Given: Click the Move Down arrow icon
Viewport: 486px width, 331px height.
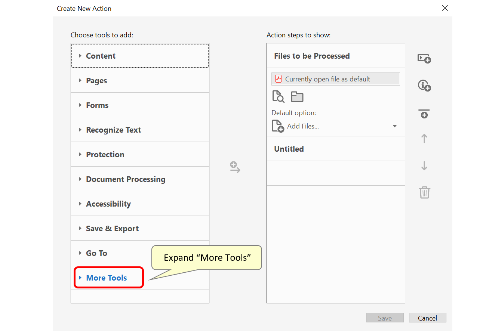Looking at the screenshot, I should point(424,165).
